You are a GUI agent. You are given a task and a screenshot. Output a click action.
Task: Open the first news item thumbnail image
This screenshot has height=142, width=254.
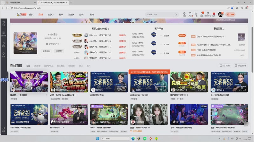click(x=242, y=37)
